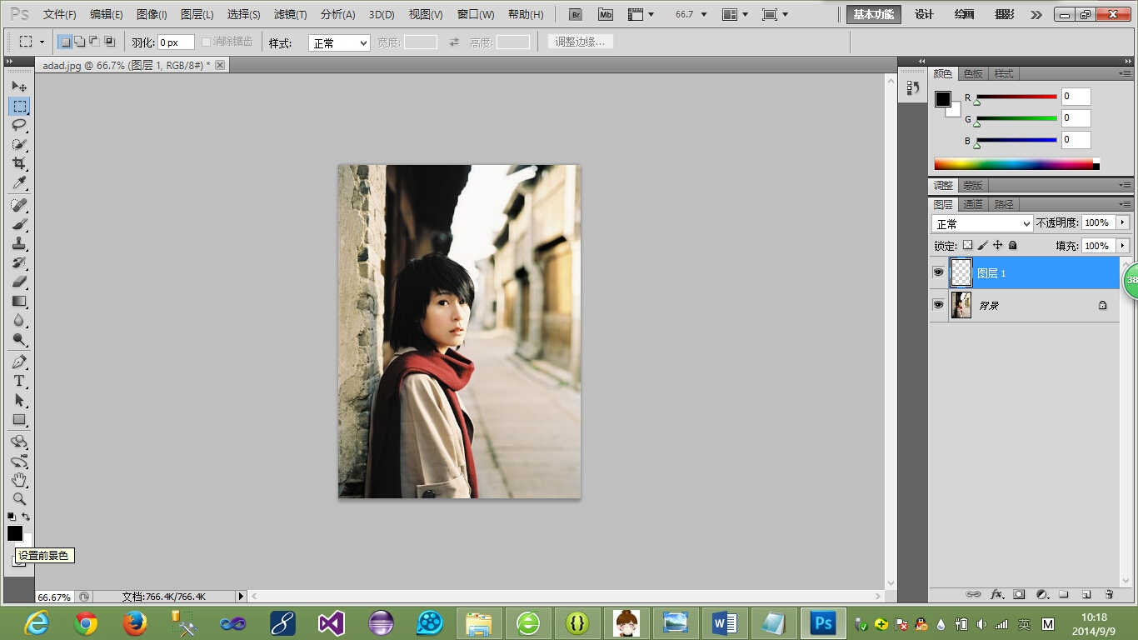Open the 图像(I) menu
The height and width of the screenshot is (640, 1138).
pyautogui.click(x=152, y=15)
